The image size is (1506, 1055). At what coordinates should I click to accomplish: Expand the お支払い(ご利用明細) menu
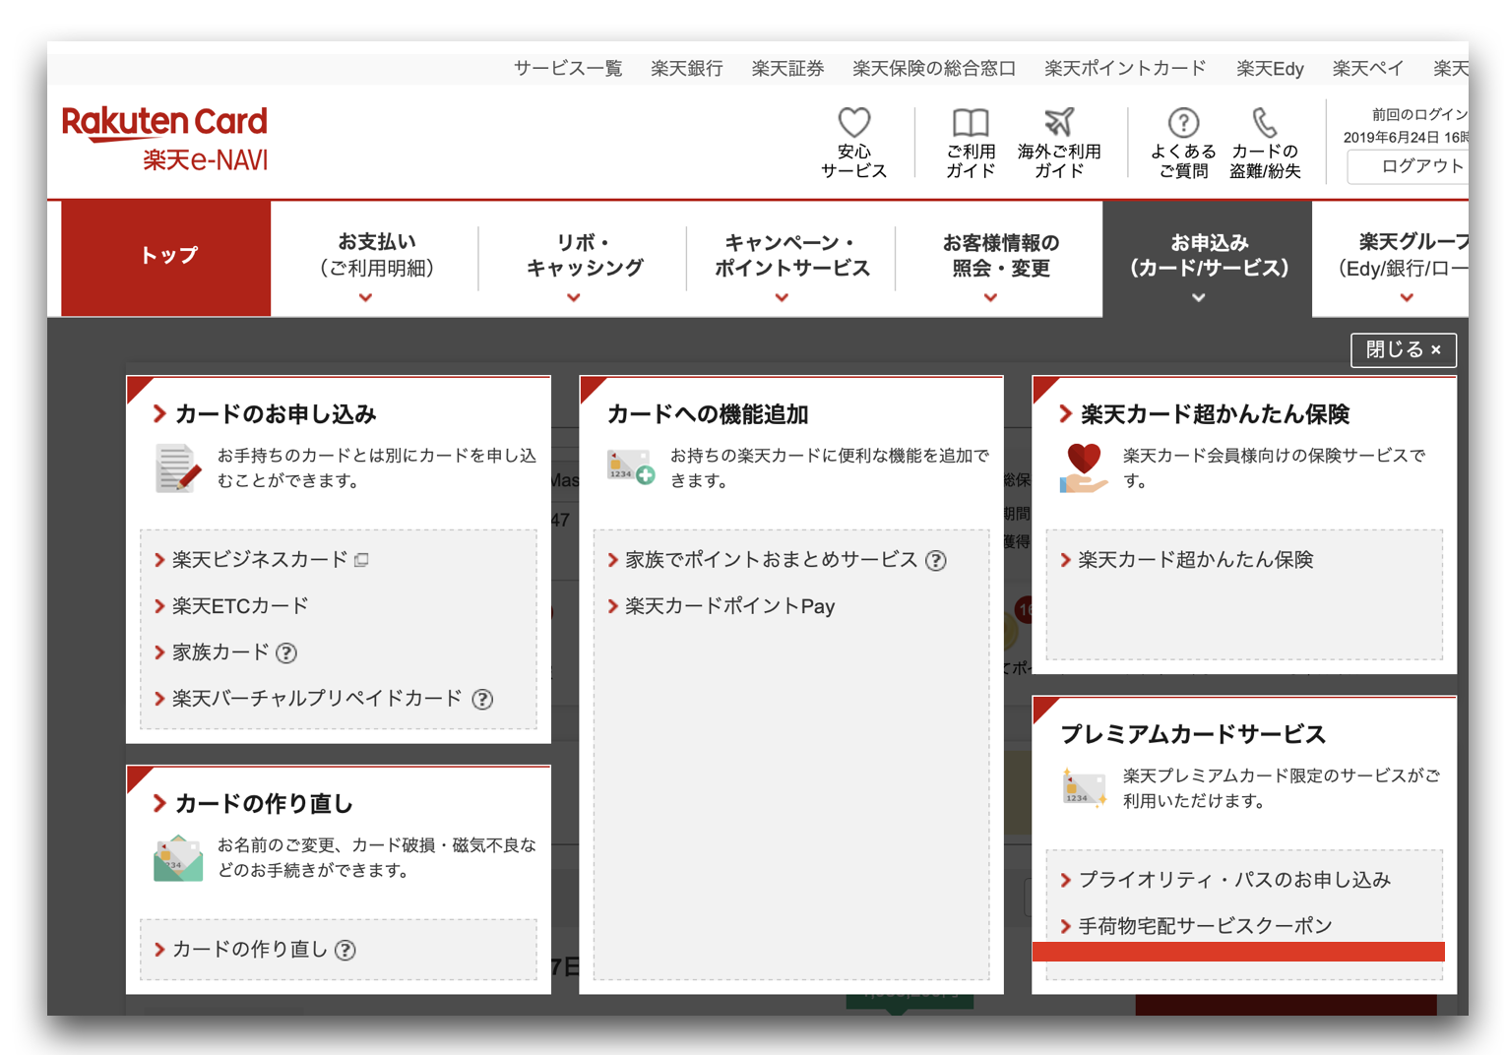tap(376, 259)
